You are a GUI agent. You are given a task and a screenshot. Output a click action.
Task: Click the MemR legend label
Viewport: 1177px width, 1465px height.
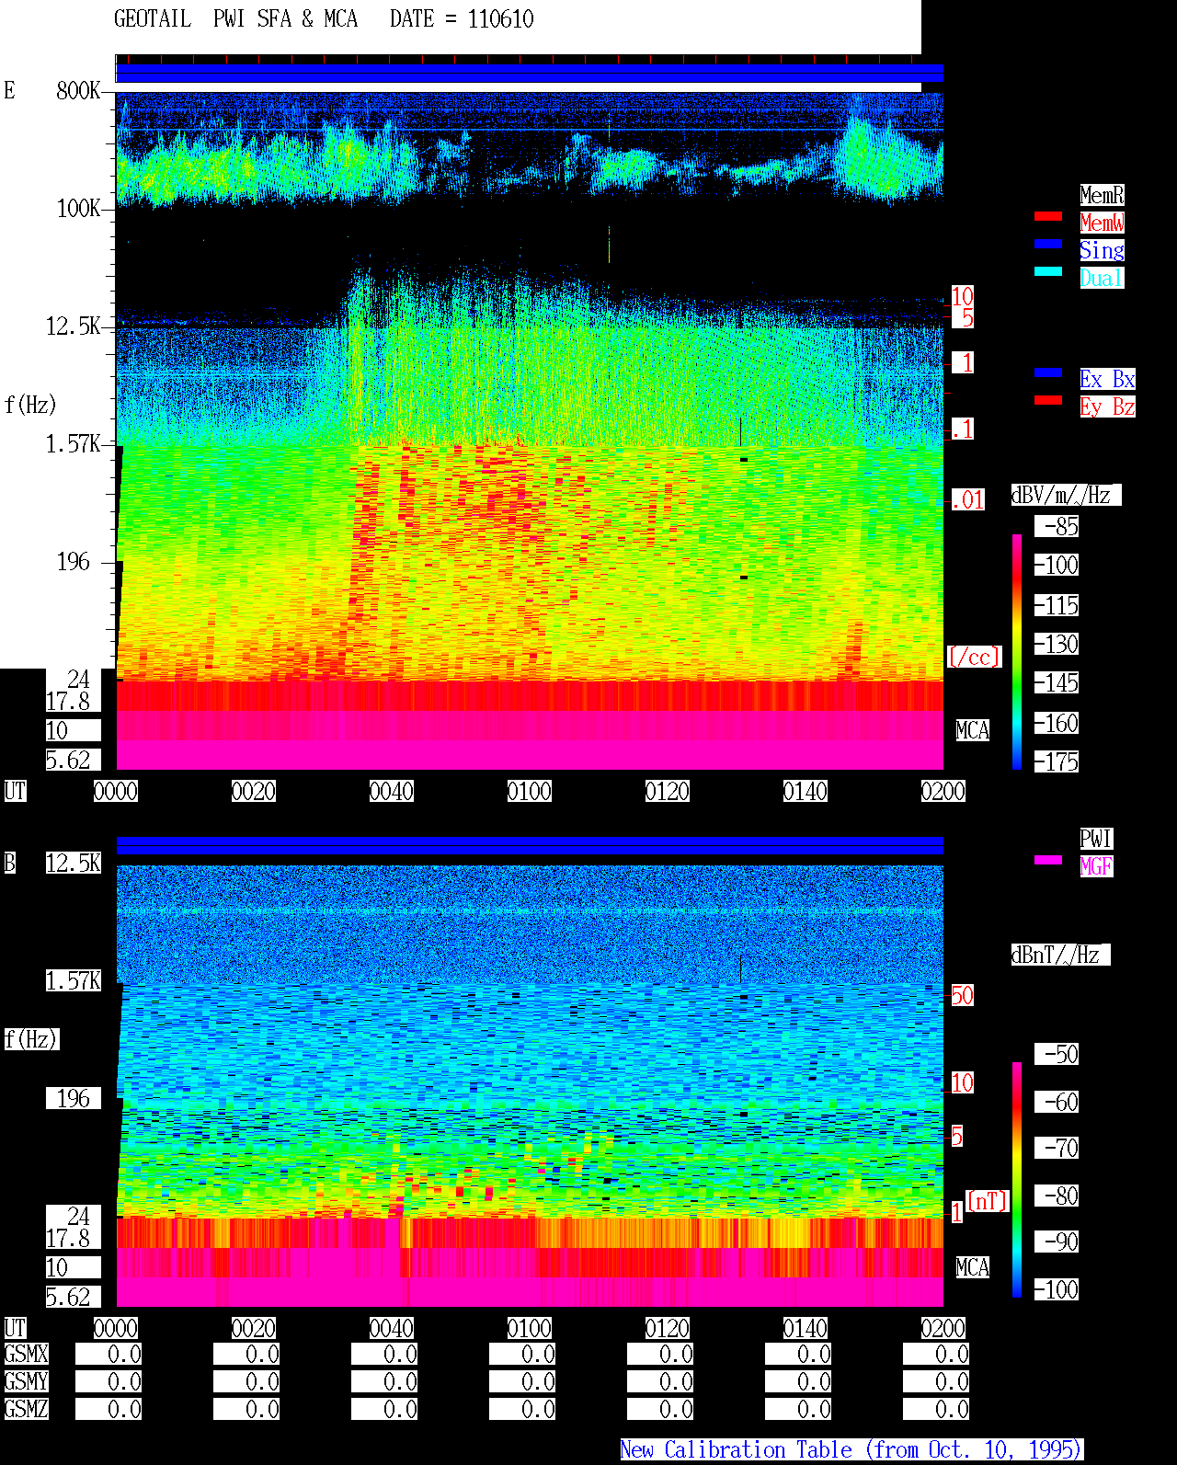click(1102, 195)
